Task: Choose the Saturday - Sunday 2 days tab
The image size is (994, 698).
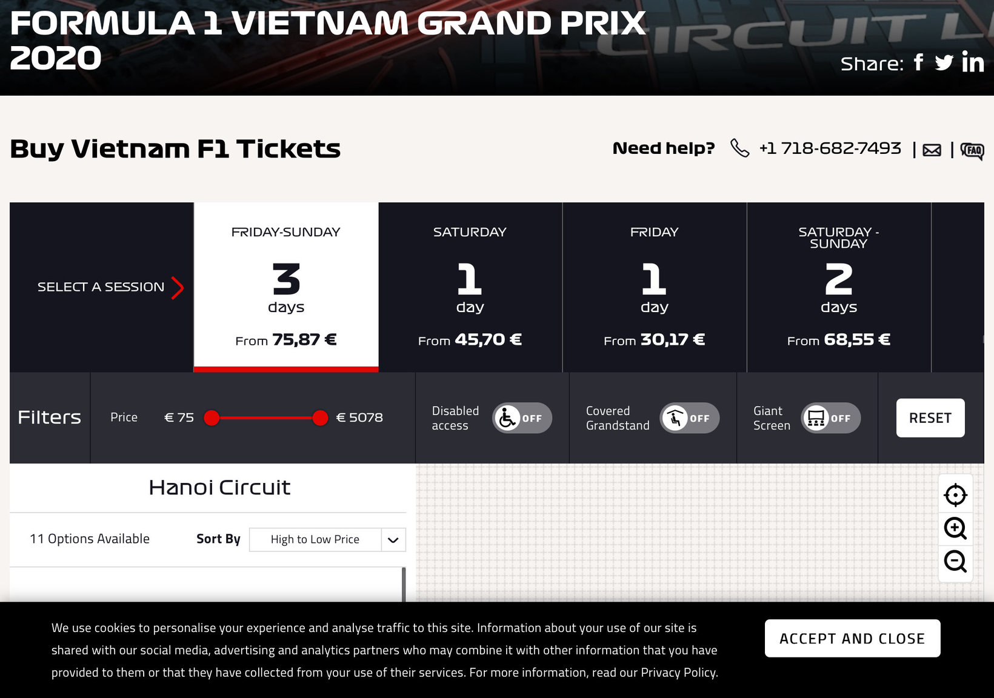Action: (x=839, y=287)
